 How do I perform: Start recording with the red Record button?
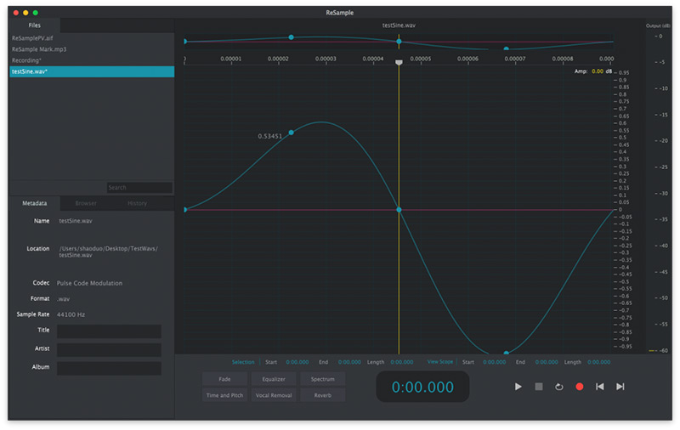point(580,387)
